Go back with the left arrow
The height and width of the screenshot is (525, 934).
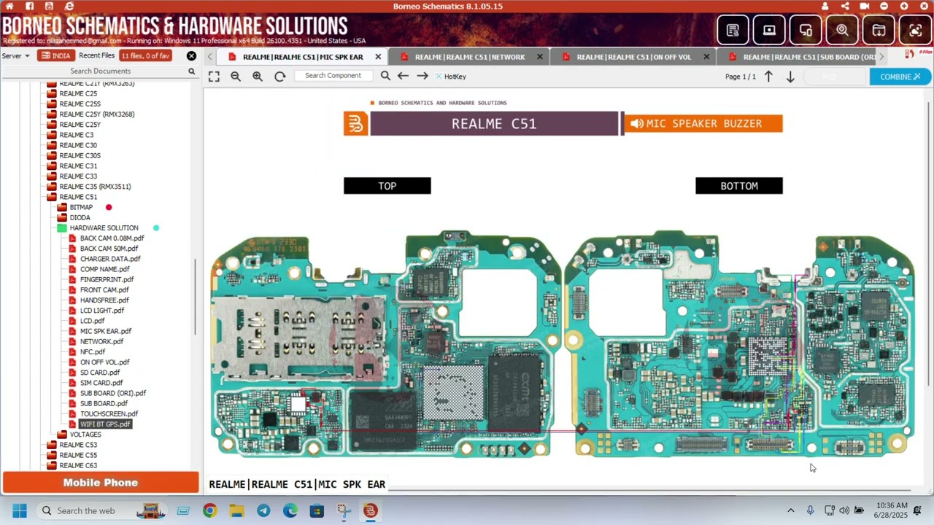coord(403,76)
